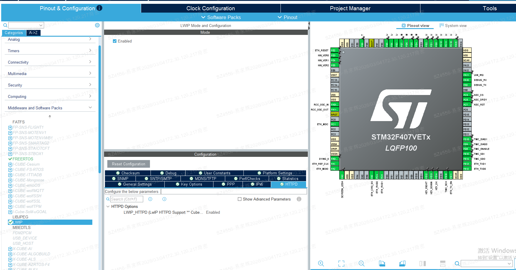Select FREERTOS in middleware list
The height and width of the screenshot is (270, 516).
pyautogui.click(x=23, y=159)
